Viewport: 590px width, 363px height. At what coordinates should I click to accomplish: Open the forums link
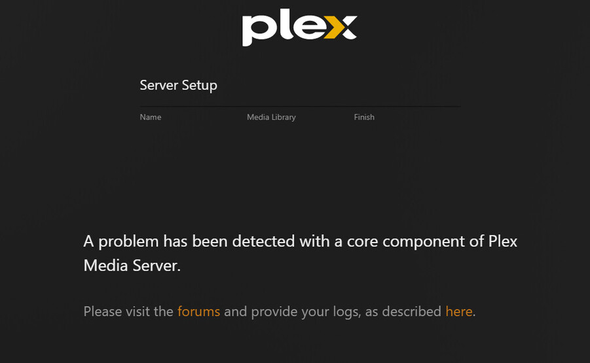click(198, 311)
